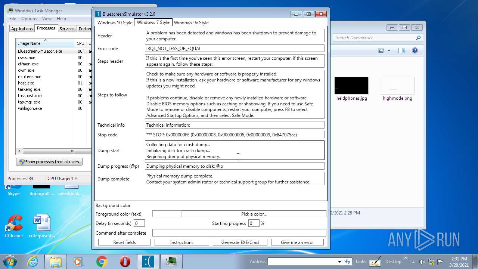Click the Search Downloads box in Explorer
Screen dimensions: 478x269
(378, 38)
